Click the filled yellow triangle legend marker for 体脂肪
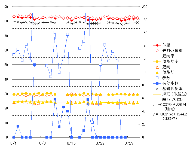Image resolution: width=190 pixels, height=150 pixels. coord(157,73)
